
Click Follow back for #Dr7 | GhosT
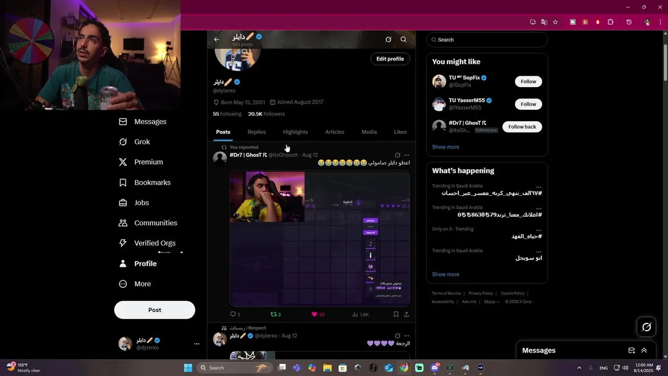tap(522, 127)
